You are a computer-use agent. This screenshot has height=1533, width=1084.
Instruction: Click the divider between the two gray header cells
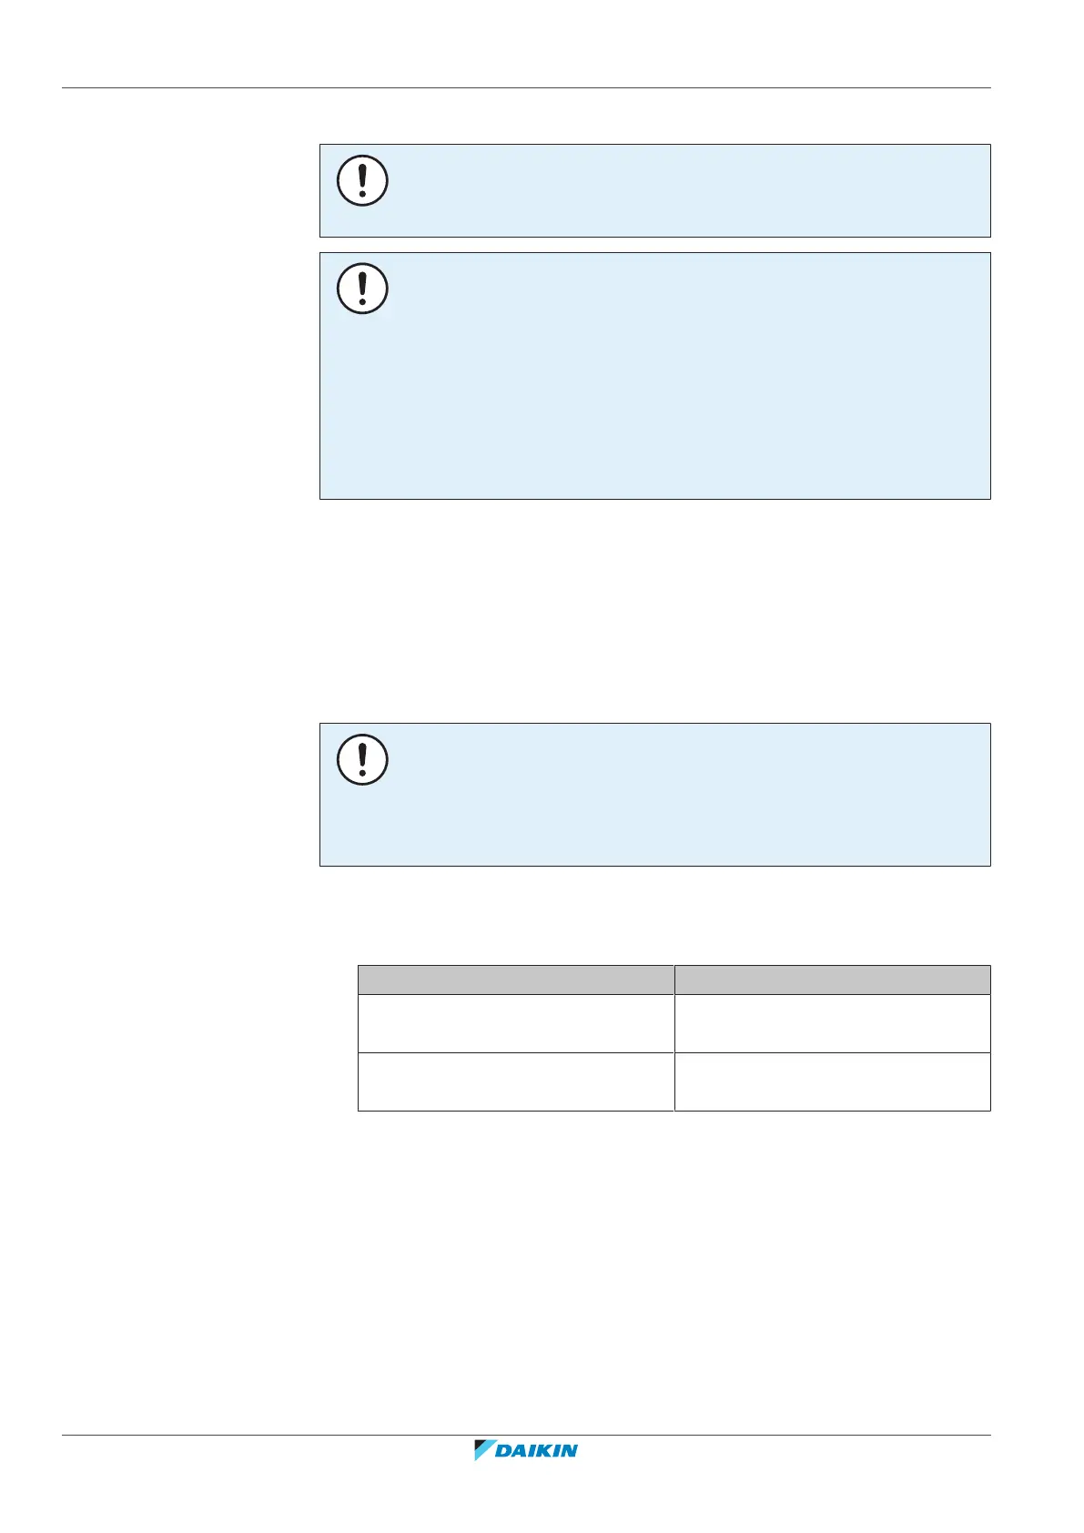[674, 980]
